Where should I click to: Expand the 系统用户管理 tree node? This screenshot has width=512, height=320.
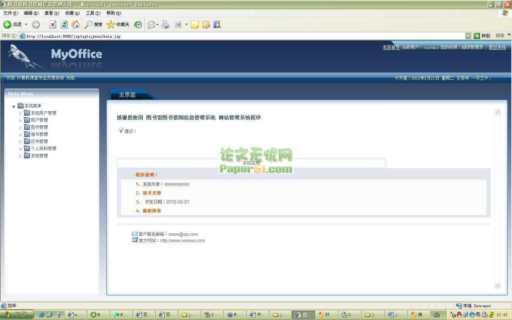[21, 113]
